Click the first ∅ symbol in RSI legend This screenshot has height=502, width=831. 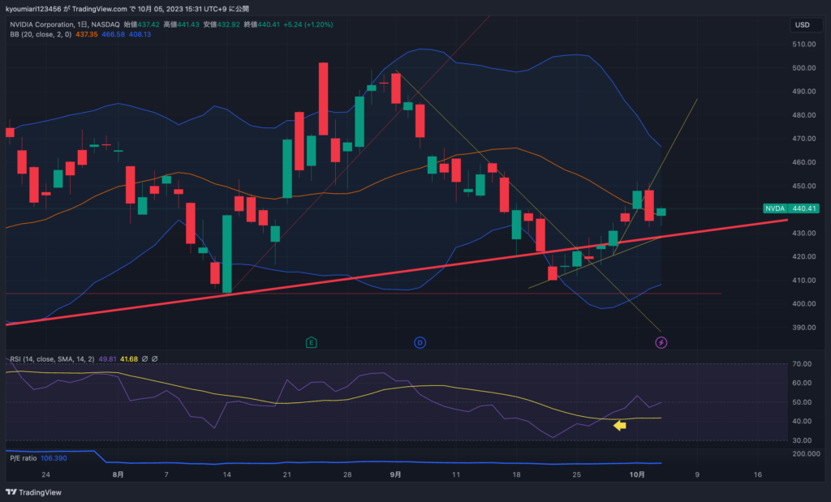coord(144,359)
